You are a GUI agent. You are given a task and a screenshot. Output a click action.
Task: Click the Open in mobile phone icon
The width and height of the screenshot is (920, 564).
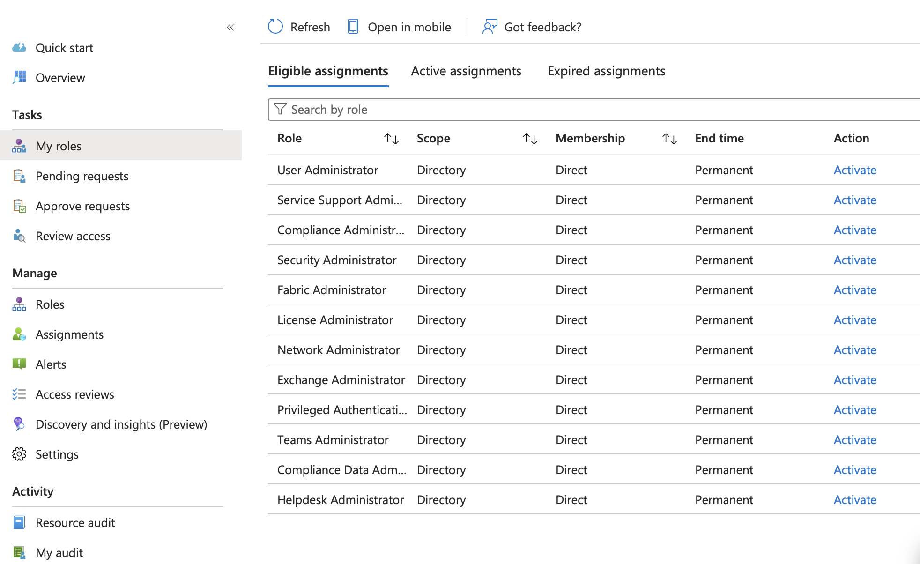tap(353, 27)
